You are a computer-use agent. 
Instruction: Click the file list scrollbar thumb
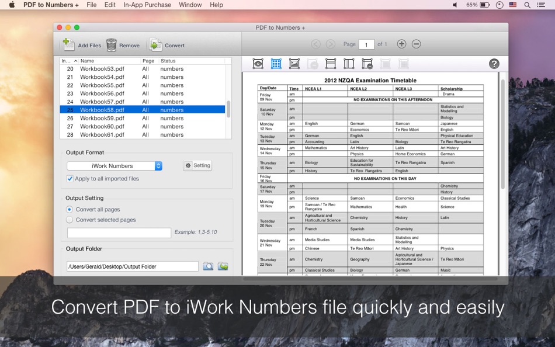pyautogui.click(x=228, y=109)
